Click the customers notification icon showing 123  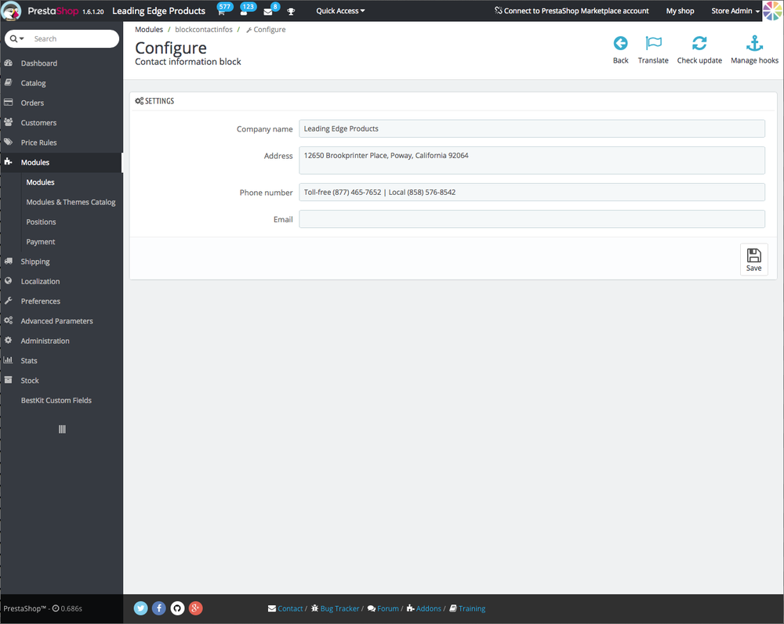coord(244,11)
